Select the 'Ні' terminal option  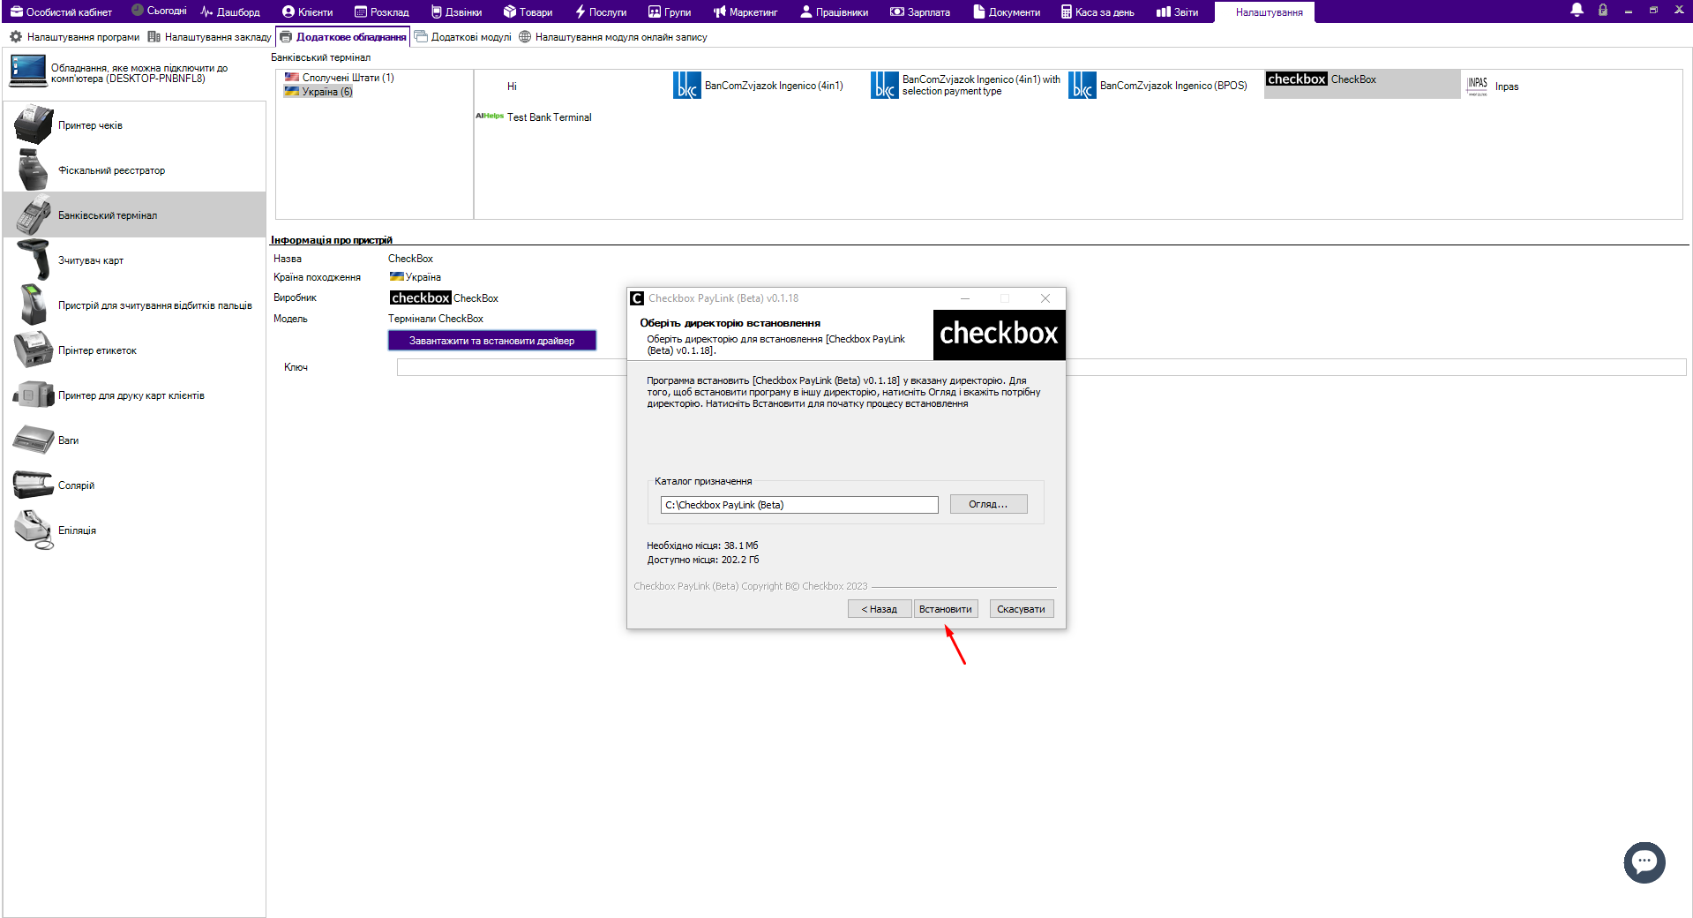click(x=512, y=87)
